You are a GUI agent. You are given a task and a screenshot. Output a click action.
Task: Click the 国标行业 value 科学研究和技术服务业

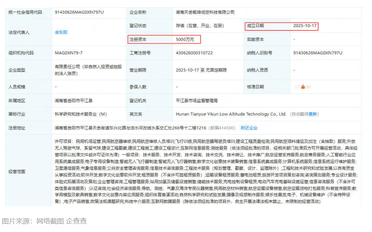81,114
